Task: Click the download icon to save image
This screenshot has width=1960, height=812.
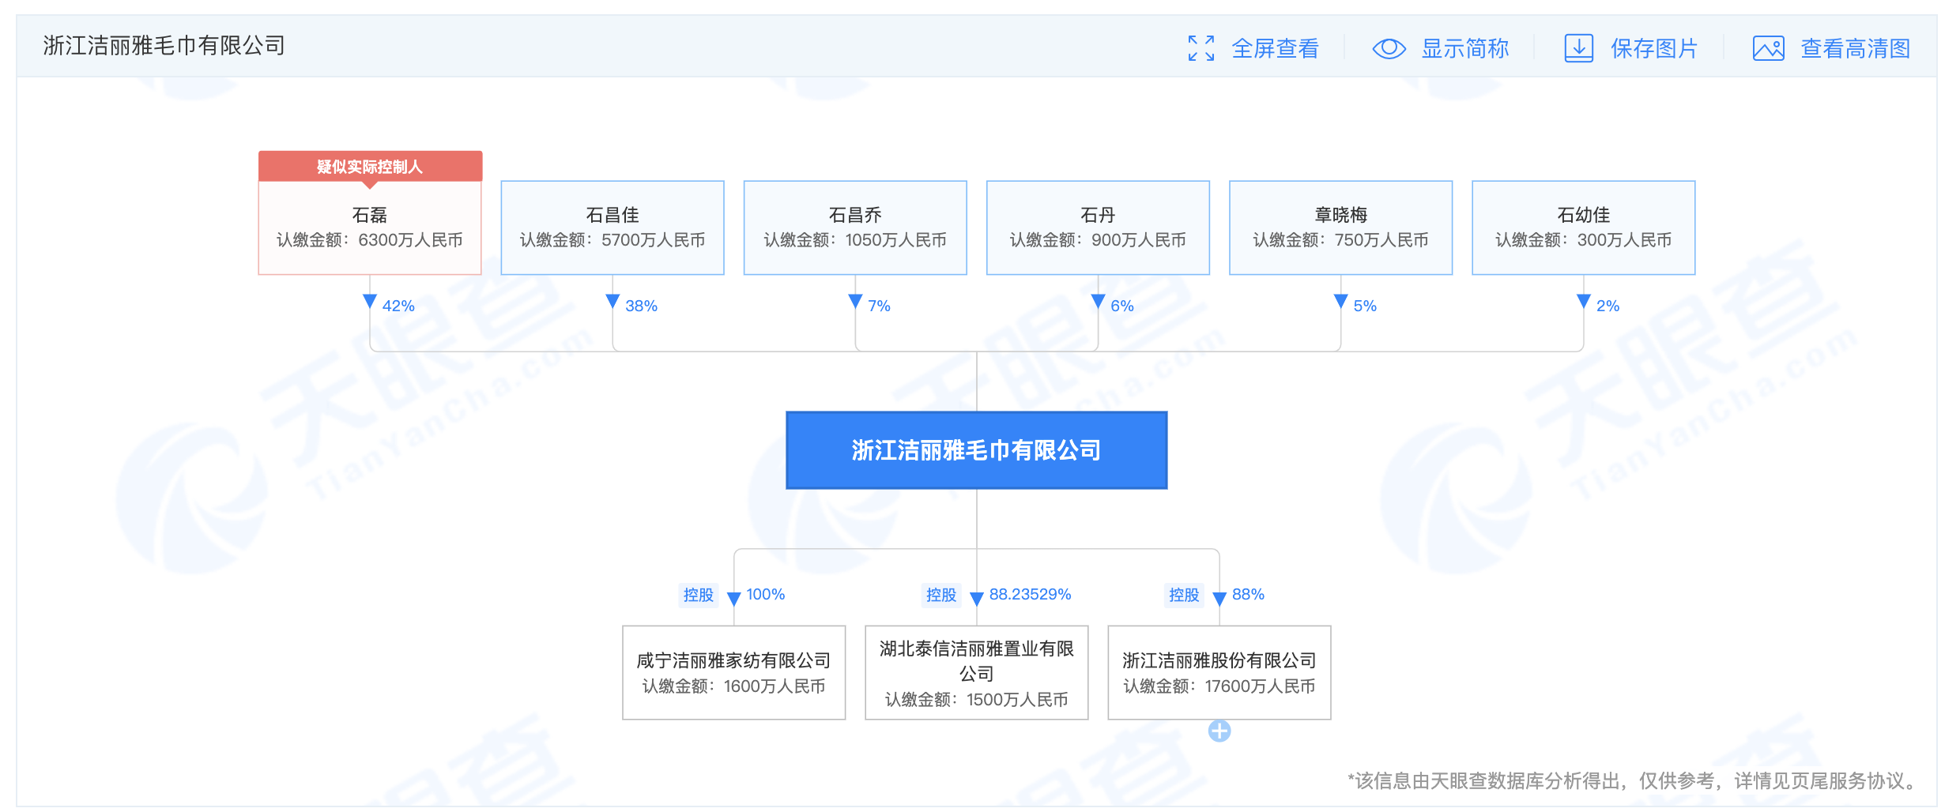Action: coord(1578,48)
